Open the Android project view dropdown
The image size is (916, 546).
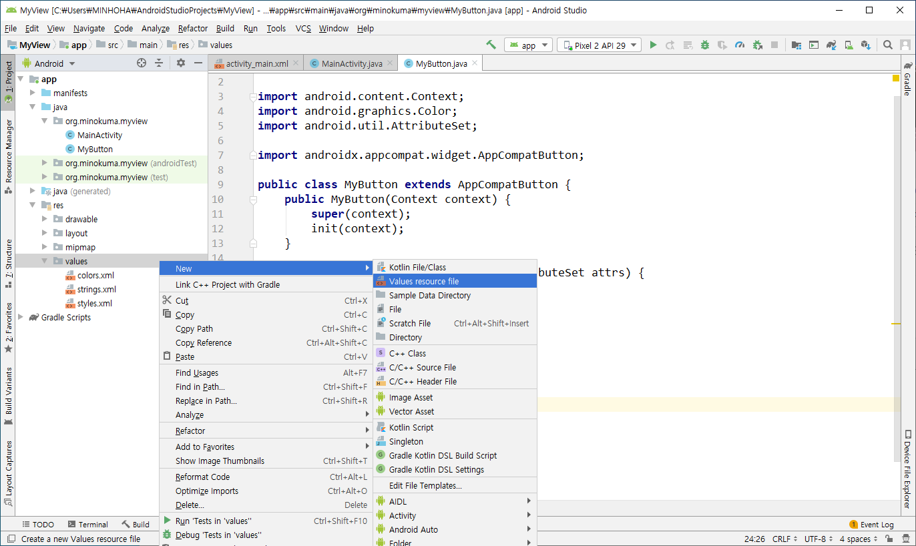click(x=49, y=63)
